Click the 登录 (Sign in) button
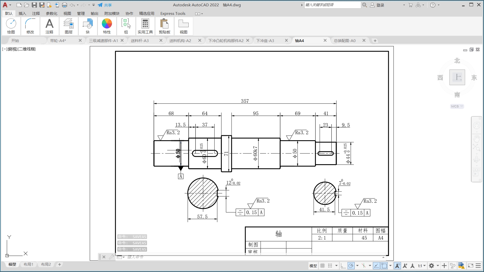This screenshot has width=484, height=272. [377, 5]
